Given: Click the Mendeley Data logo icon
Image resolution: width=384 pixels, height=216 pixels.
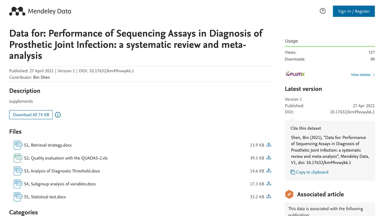Looking at the screenshot, I should coord(17,11).
